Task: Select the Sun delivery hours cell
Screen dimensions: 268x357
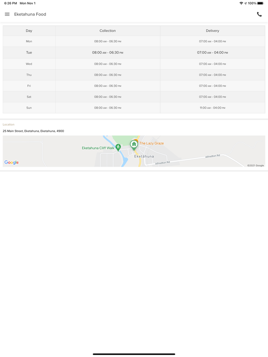Action: click(x=212, y=108)
